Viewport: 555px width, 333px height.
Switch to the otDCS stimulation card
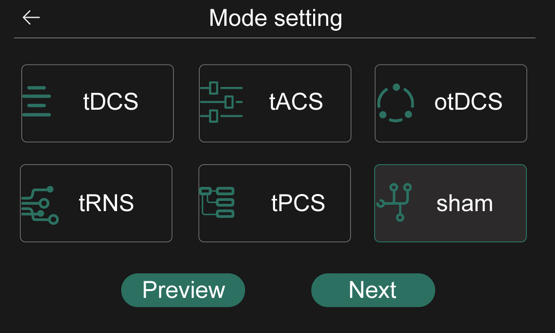pos(451,103)
